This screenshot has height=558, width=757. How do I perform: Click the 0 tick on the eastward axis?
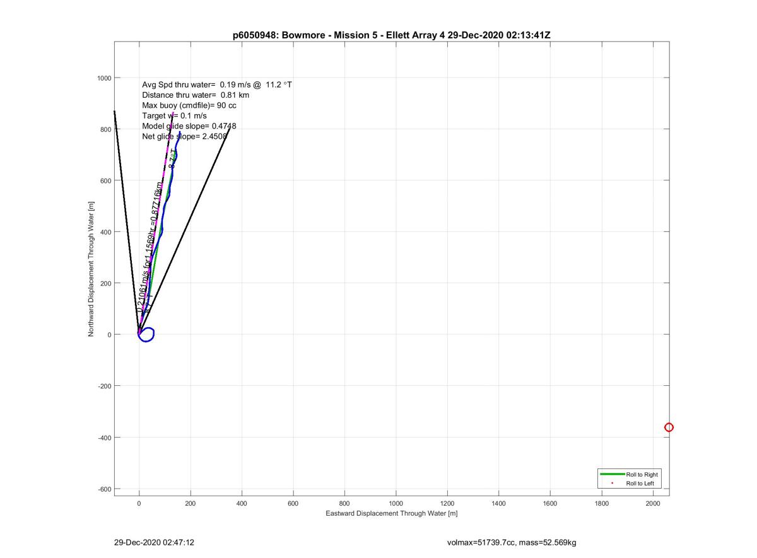139,504
